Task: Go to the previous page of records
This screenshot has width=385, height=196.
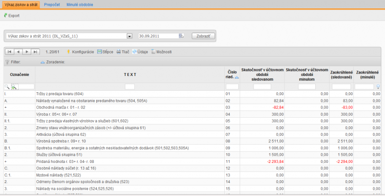Action: 18,51
